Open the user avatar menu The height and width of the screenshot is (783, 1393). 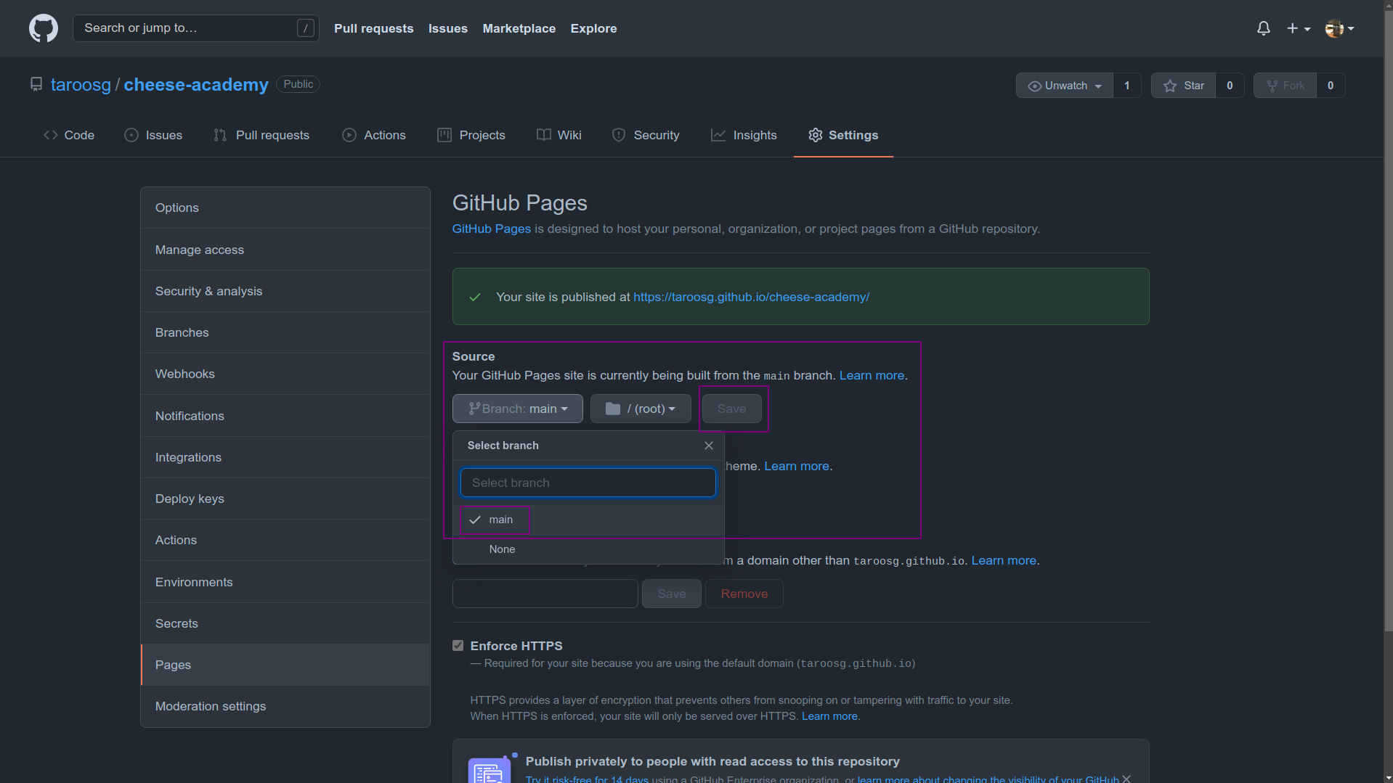(1339, 28)
